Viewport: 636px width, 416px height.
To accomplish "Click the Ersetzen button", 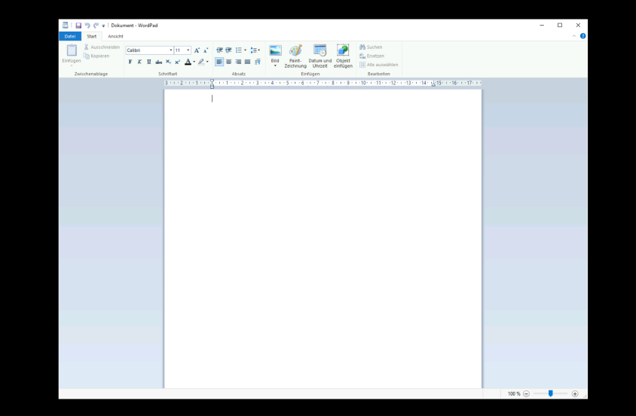I will (372, 56).
